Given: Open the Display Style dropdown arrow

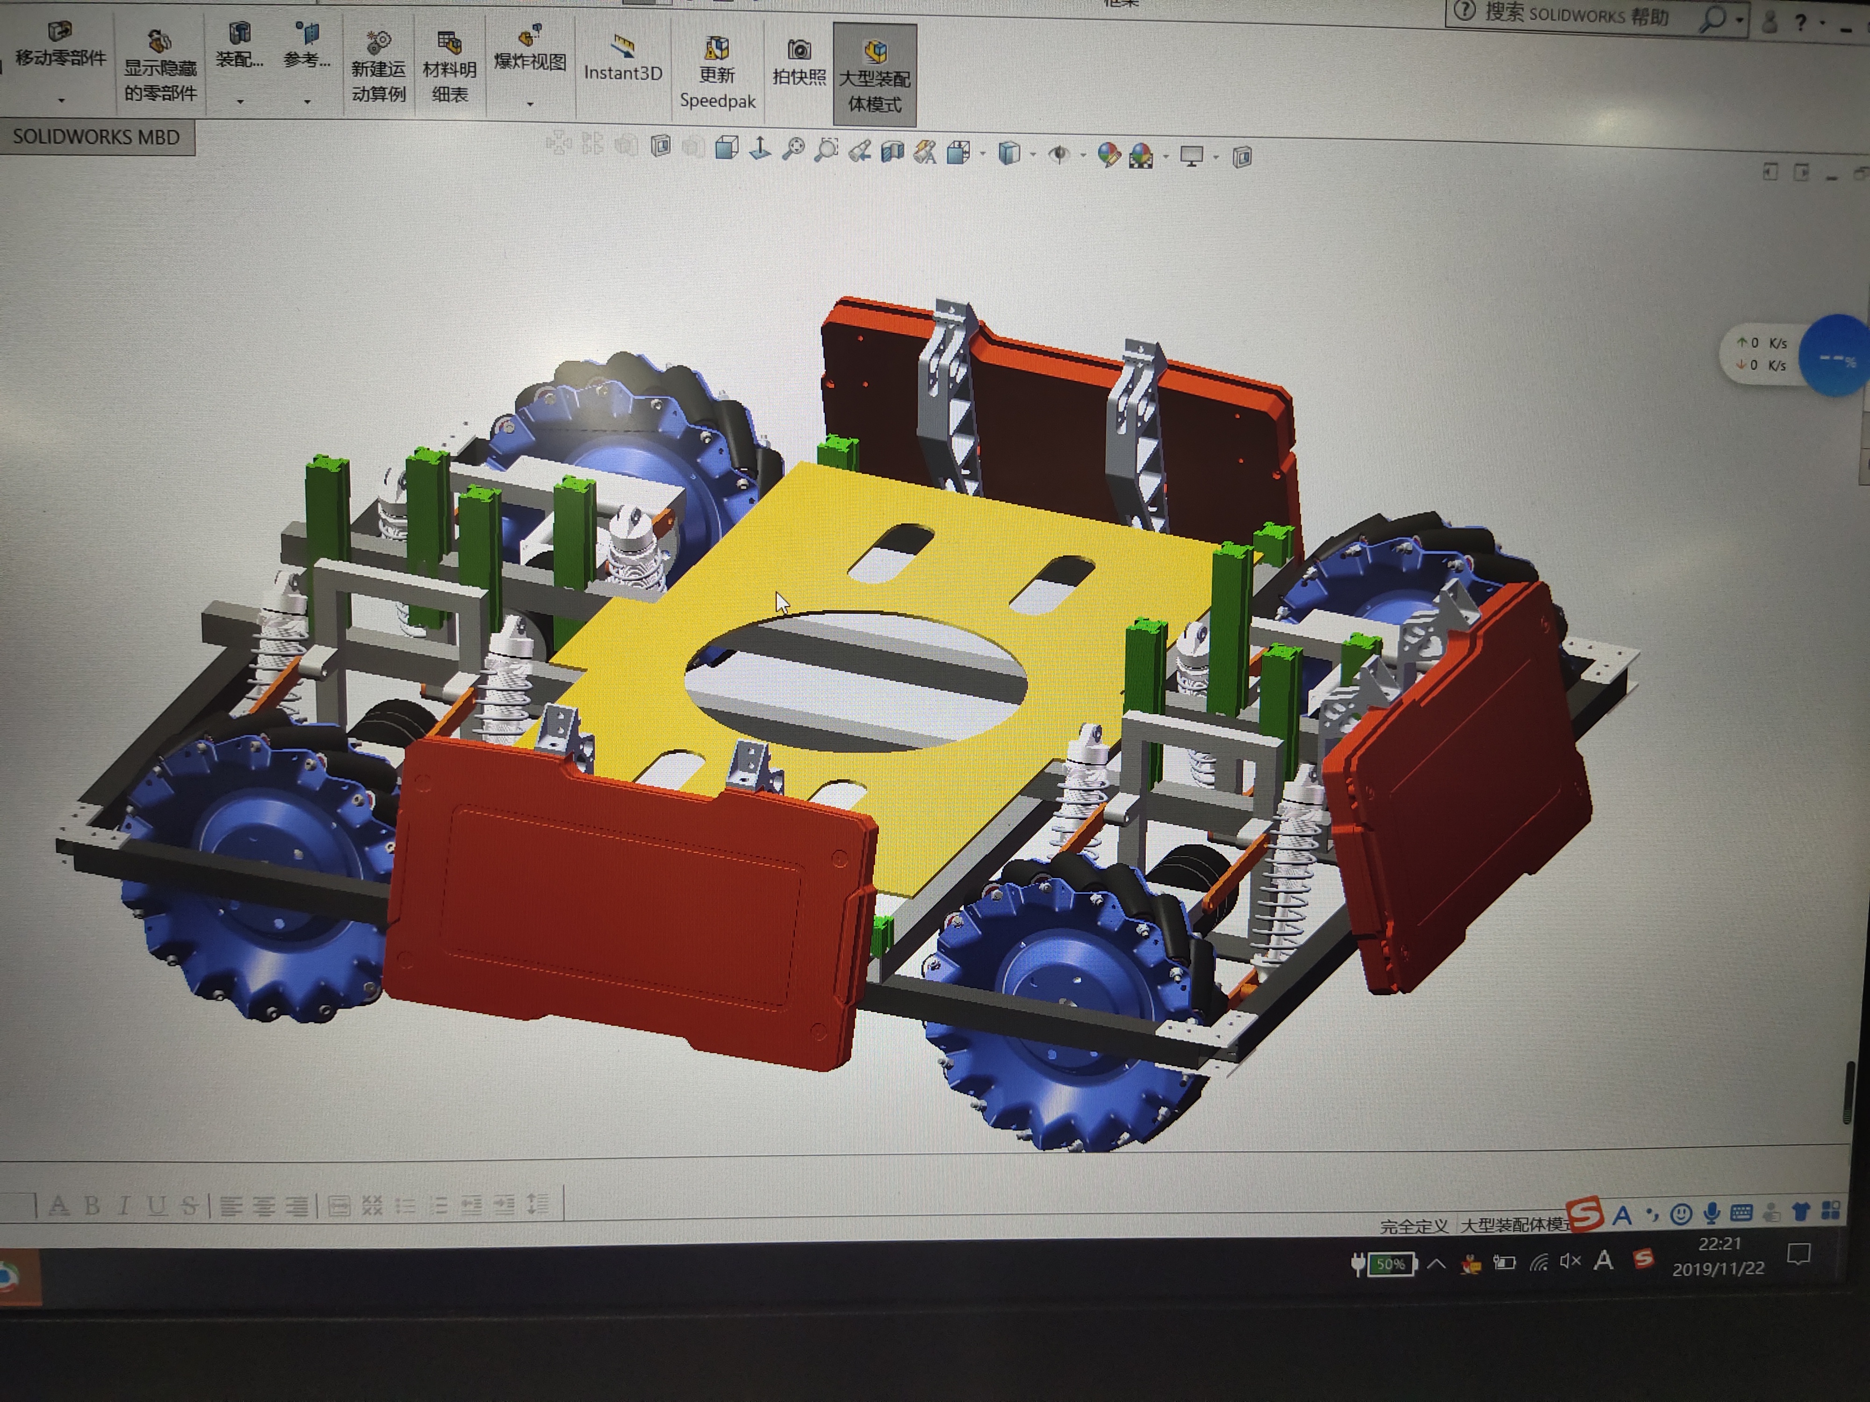Looking at the screenshot, I should click(1033, 155).
